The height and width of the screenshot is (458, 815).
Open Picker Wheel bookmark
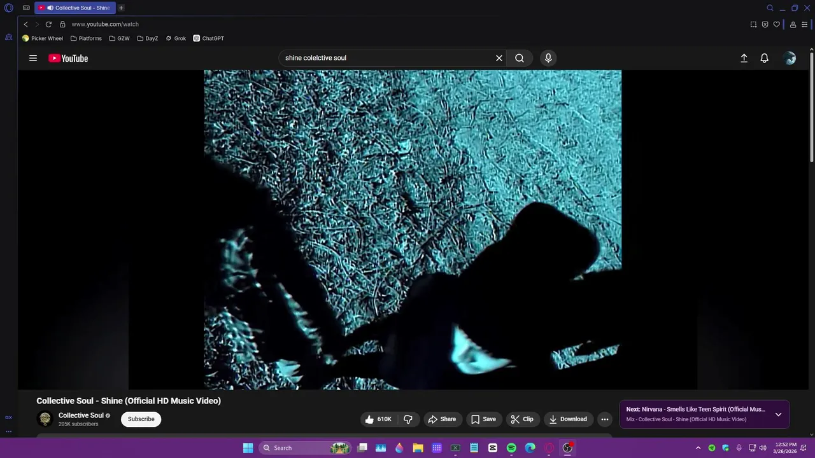click(x=43, y=38)
